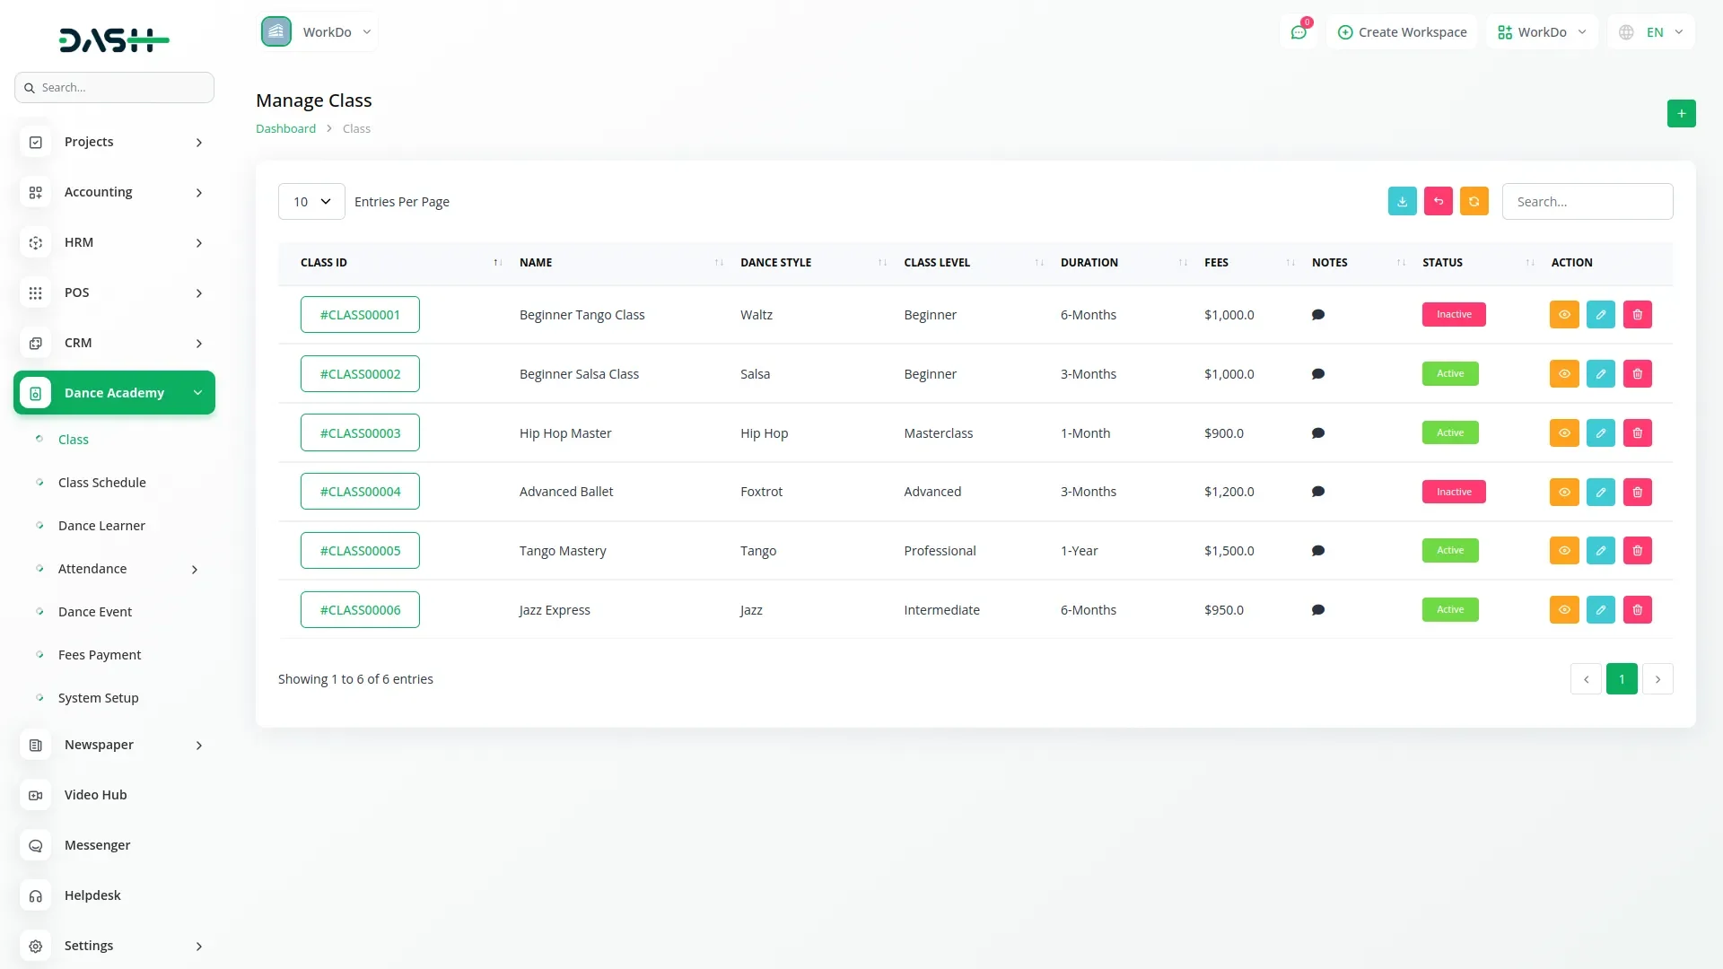Click the Inactive status badge for CLASS00001
The width and height of the screenshot is (1723, 969).
click(1453, 315)
